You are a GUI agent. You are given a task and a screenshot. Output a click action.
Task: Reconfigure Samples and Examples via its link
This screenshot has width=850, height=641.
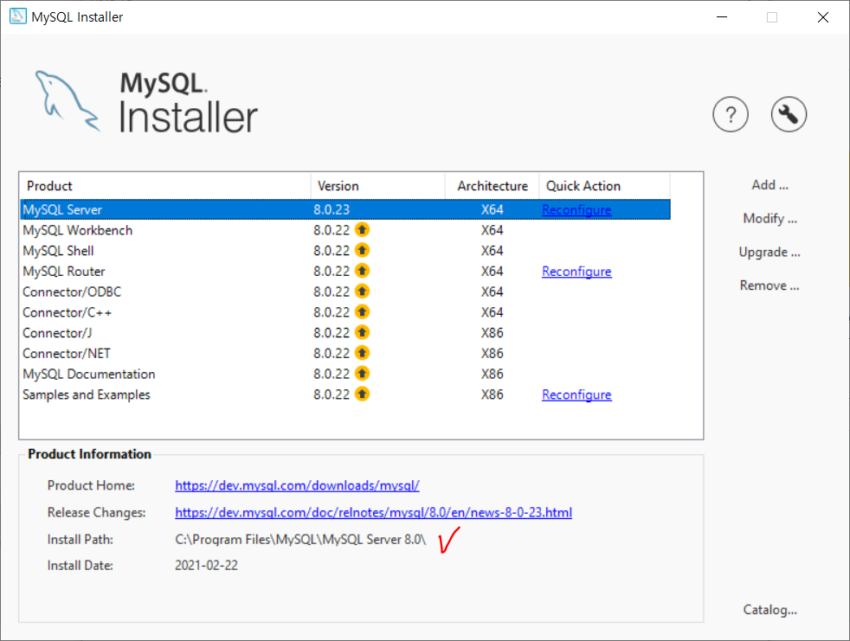(576, 395)
